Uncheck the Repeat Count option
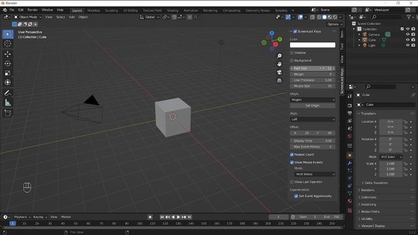 [x=292, y=155]
